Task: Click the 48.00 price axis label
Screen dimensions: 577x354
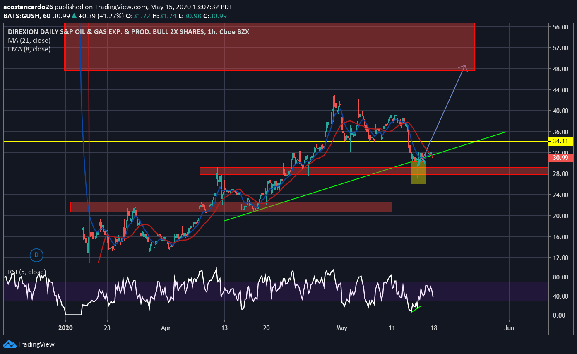Action: click(560, 69)
